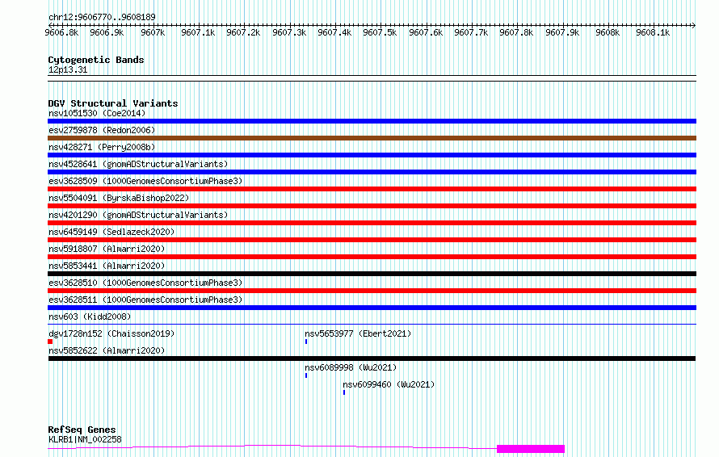This screenshot has width=719, height=457.
Task: Click the small red dgv1728n152 (Chaisson2019) marker
Action: click(50, 342)
